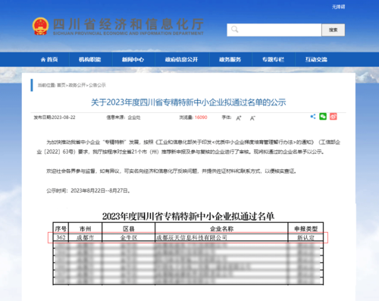Click the search magnifier icon

coord(235,30)
